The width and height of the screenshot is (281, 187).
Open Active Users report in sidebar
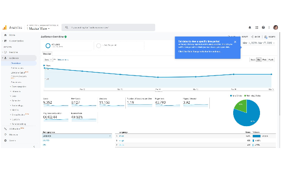[17, 68]
